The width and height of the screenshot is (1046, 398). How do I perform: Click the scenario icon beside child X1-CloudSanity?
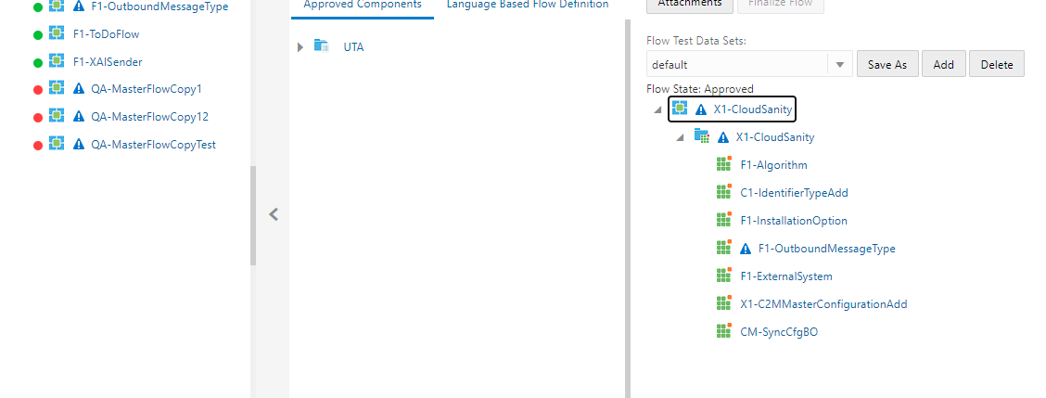click(702, 137)
